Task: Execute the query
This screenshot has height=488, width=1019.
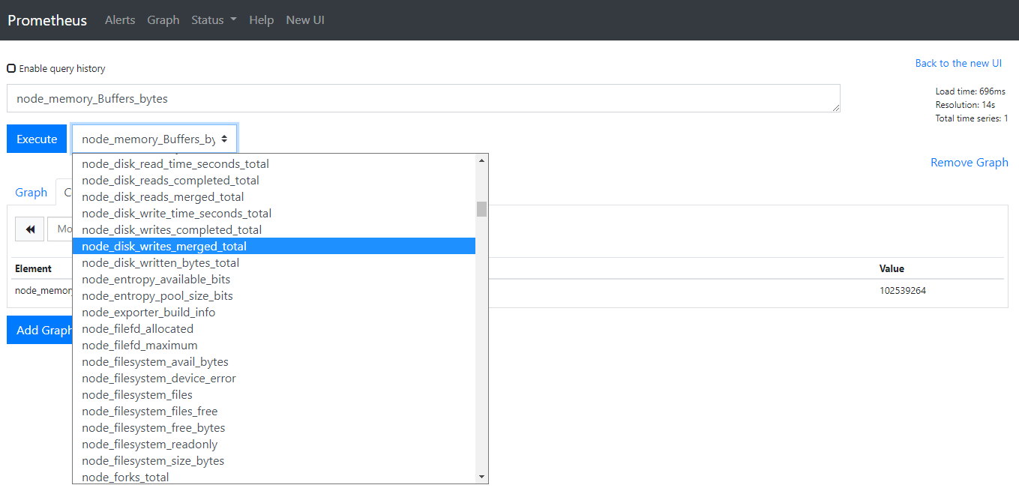Action: click(x=37, y=139)
